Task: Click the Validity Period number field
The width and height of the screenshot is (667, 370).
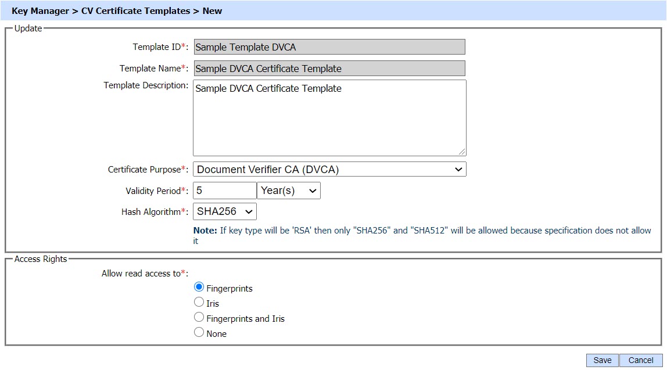Action: click(x=224, y=191)
